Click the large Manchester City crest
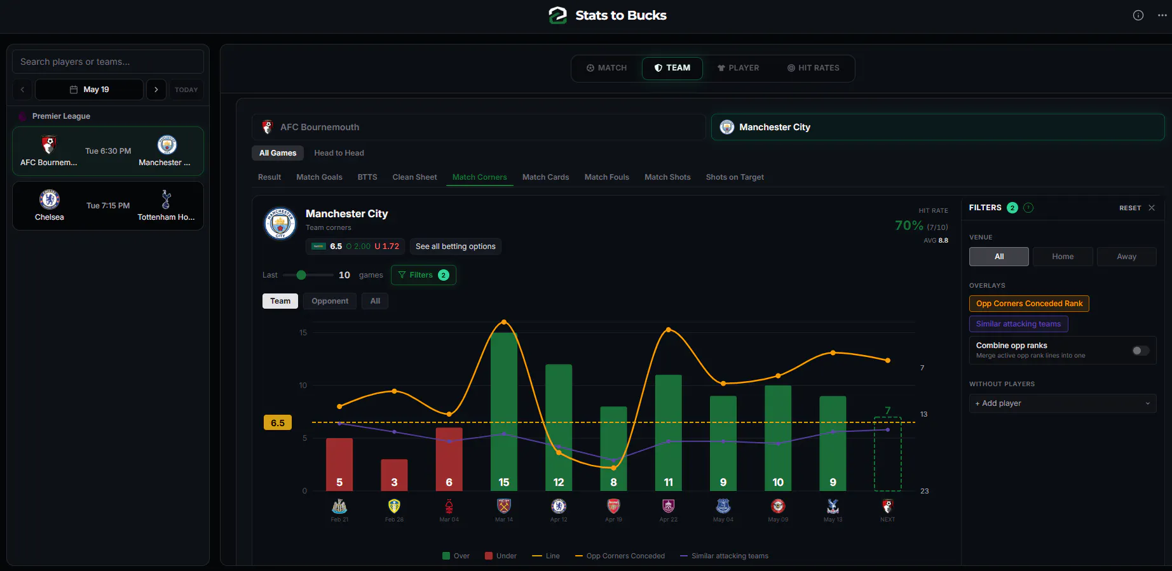This screenshot has height=571, width=1172. pos(280,224)
